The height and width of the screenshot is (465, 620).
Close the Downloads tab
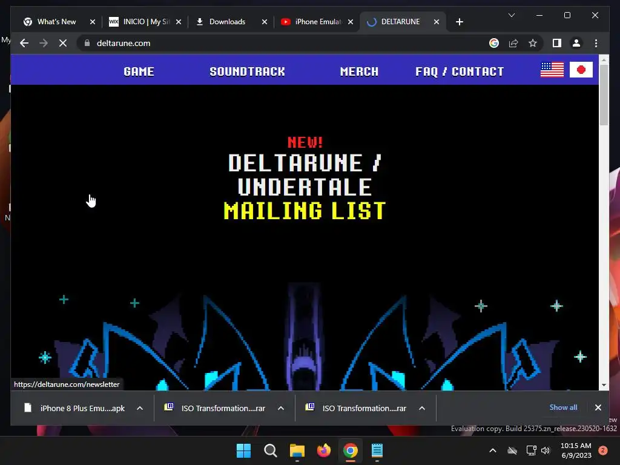265,22
